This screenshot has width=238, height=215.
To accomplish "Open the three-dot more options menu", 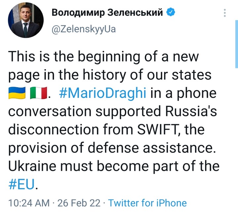I will tap(225, 13).
